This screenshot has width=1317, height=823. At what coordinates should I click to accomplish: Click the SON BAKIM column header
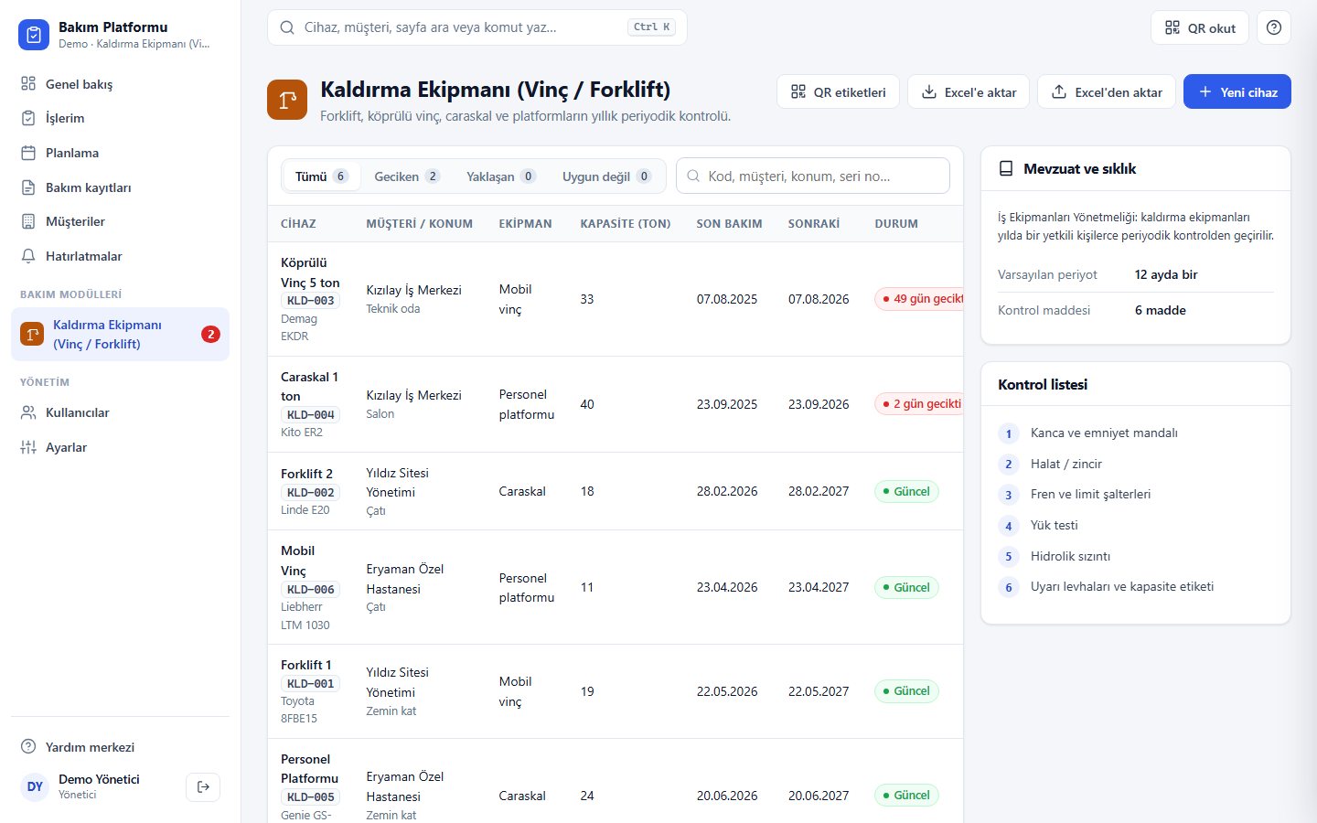coord(729,223)
